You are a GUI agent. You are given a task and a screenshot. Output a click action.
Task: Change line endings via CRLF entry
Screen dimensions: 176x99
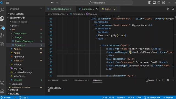coord(139,98)
